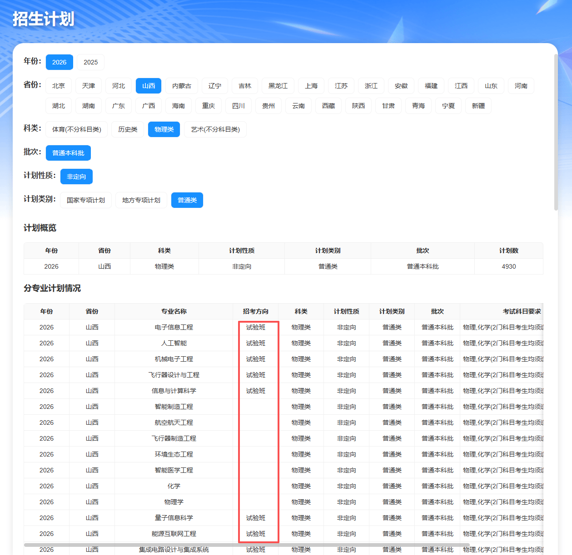The height and width of the screenshot is (555, 572).
Task: Pick 新疆 from provinces
Action: (x=478, y=106)
